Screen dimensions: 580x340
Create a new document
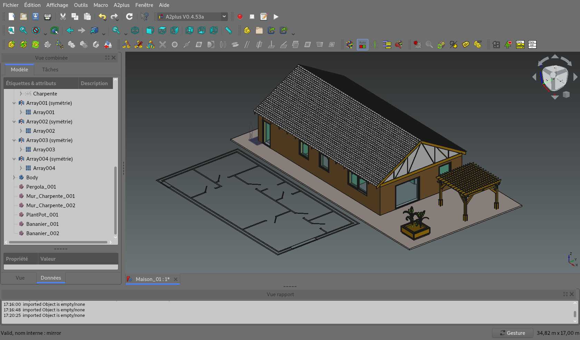[x=11, y=17]
